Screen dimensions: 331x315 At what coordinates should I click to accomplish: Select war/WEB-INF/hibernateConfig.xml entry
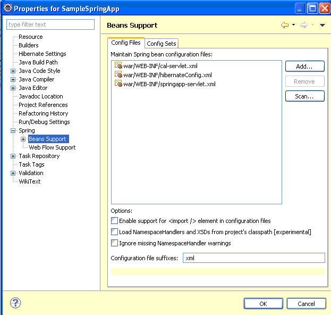tap(167, 75)
